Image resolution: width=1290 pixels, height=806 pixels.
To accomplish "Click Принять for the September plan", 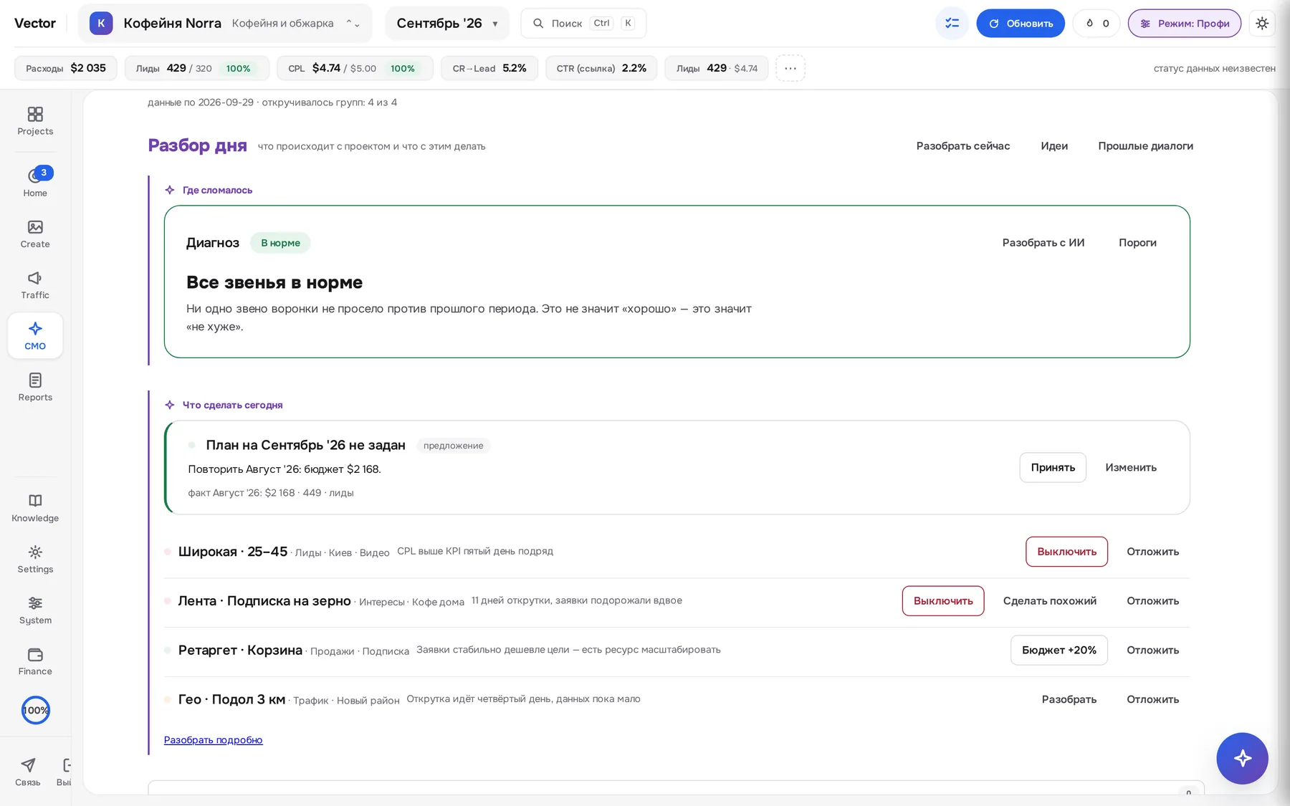I will pyautogui.click(x=1053, y=467).
